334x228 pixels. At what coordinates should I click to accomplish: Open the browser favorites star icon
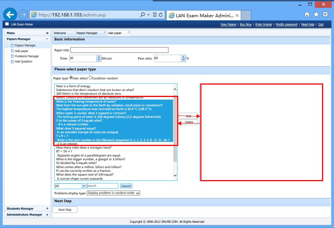coord(316,15)
